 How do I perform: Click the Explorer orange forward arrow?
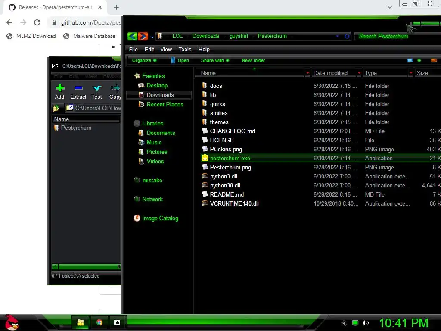pos(143,36)
